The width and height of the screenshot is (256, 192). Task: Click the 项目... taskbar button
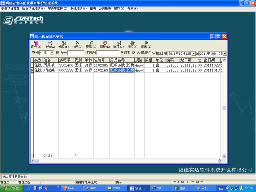(x=138, y=188)
